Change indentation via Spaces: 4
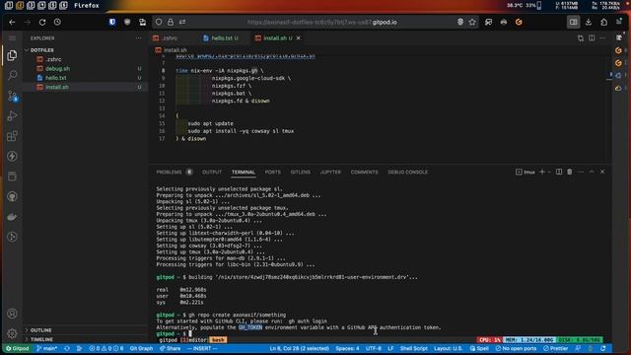The width and height of the screenshot is (631, 355). click(x=347, y=348)
